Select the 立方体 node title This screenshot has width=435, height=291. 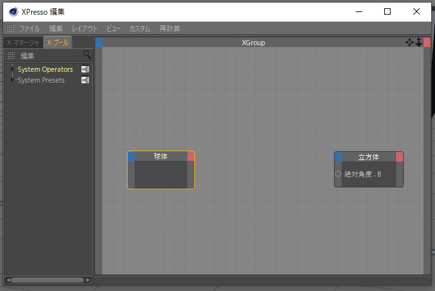point(369,157)
